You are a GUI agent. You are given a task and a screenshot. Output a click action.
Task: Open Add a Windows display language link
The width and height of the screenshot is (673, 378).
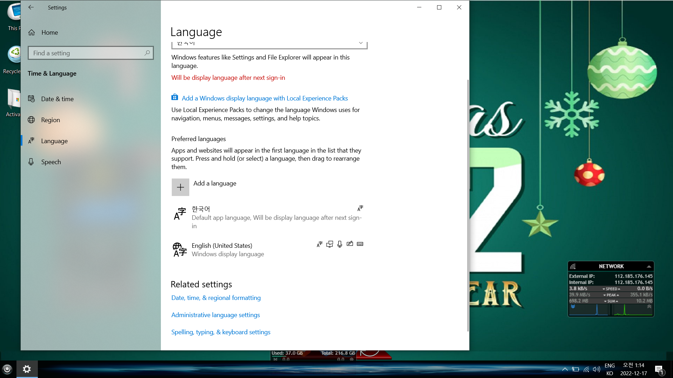[x=265, y=98]
